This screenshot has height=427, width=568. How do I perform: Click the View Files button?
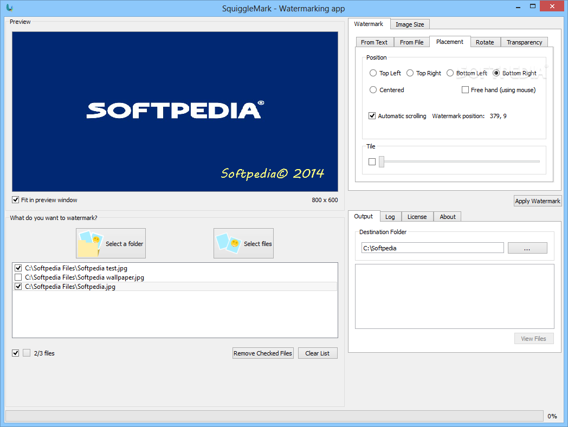pos(534,339)
